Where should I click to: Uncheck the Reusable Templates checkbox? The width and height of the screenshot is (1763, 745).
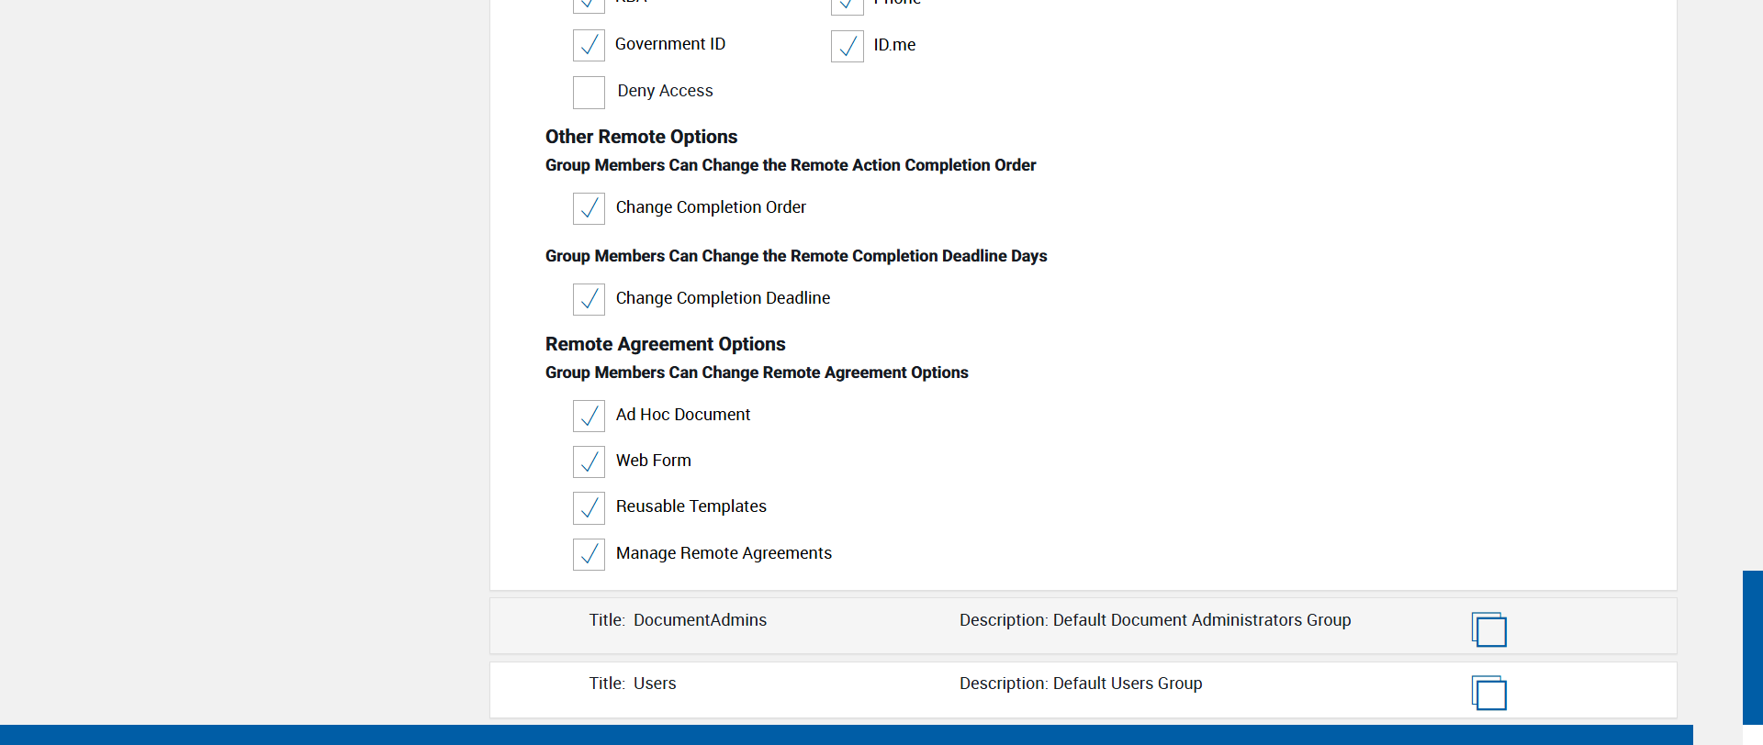click(589, 507)
